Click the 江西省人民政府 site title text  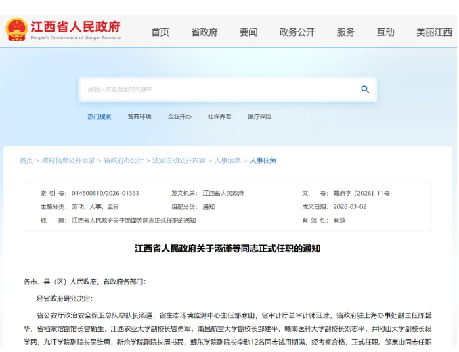pyautogui.click(x=76, y=26)
